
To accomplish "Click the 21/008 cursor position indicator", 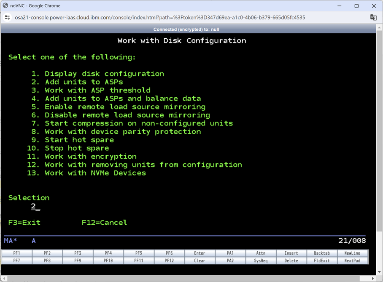I will 352,241.
